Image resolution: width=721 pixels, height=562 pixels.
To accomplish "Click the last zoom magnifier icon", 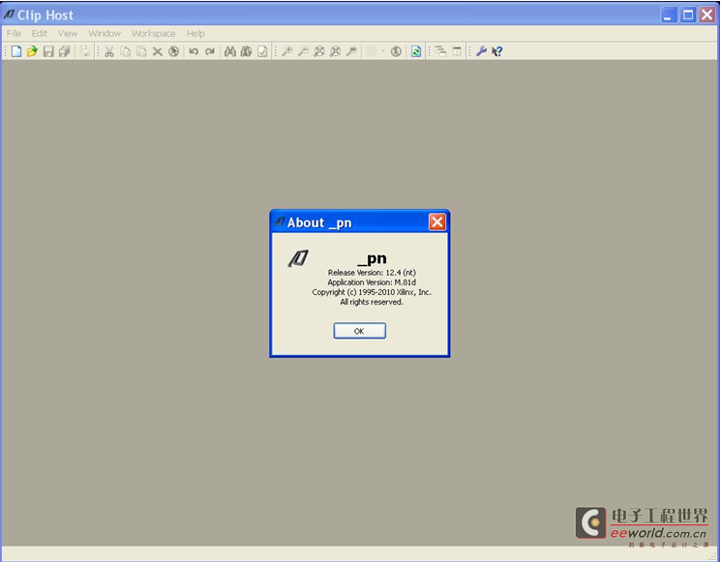I will point(351,51).
